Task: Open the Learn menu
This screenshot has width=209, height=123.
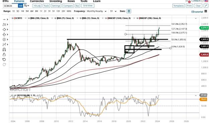Action: 97,1
